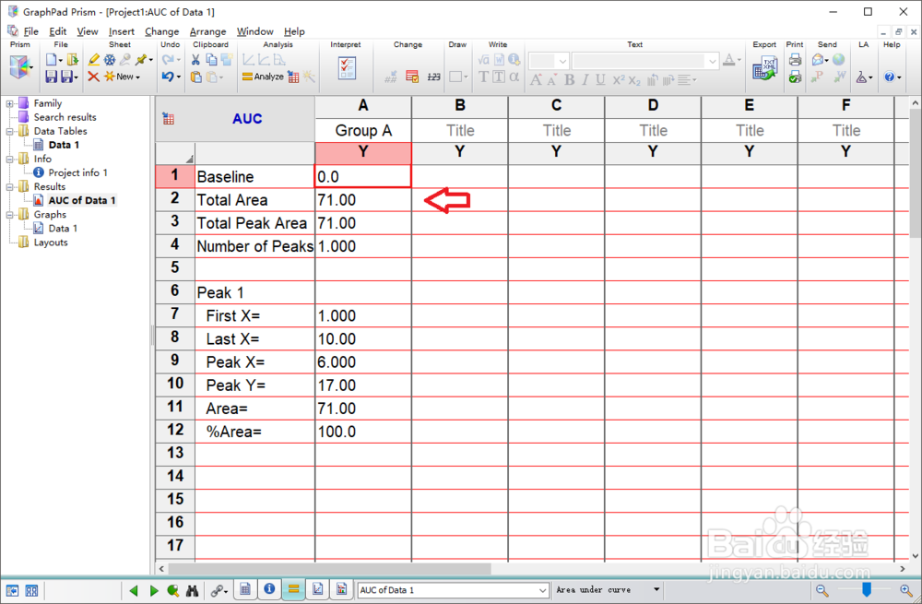Open the Help menu
The width and height of the screenshot is (922, 604).
click(x=294, y=31)
